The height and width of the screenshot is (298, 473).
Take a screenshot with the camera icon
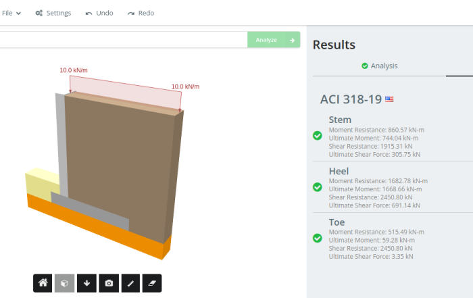click(x=108, y=283)
